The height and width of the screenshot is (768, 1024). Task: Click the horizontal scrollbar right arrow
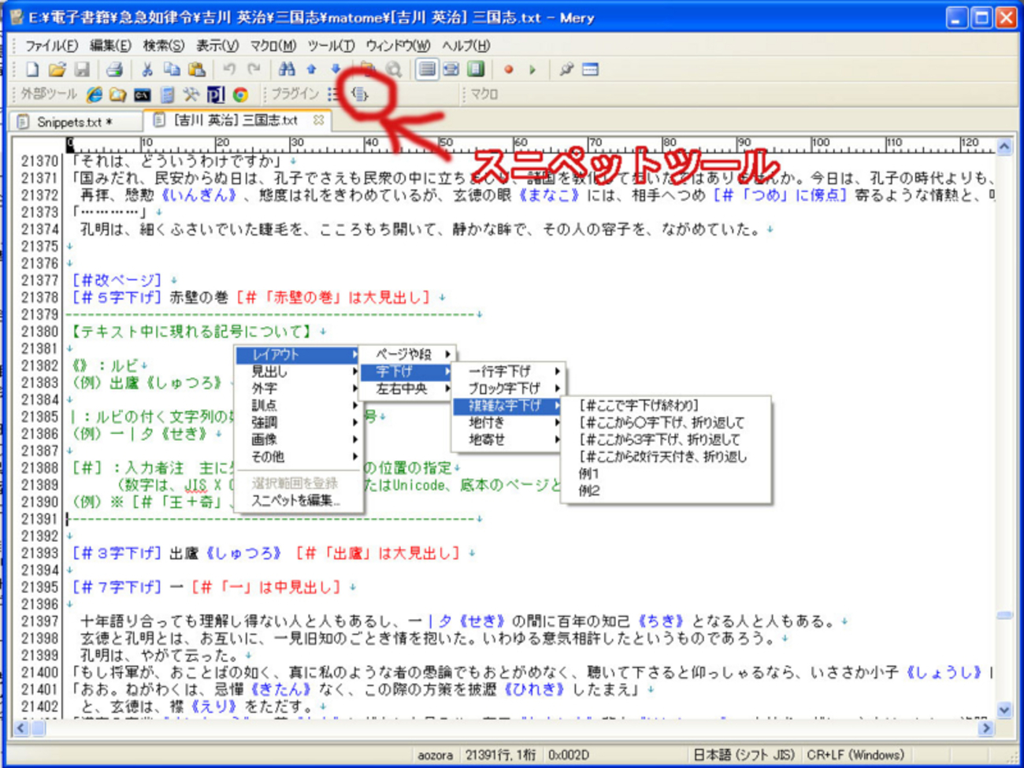pos(985,729)
